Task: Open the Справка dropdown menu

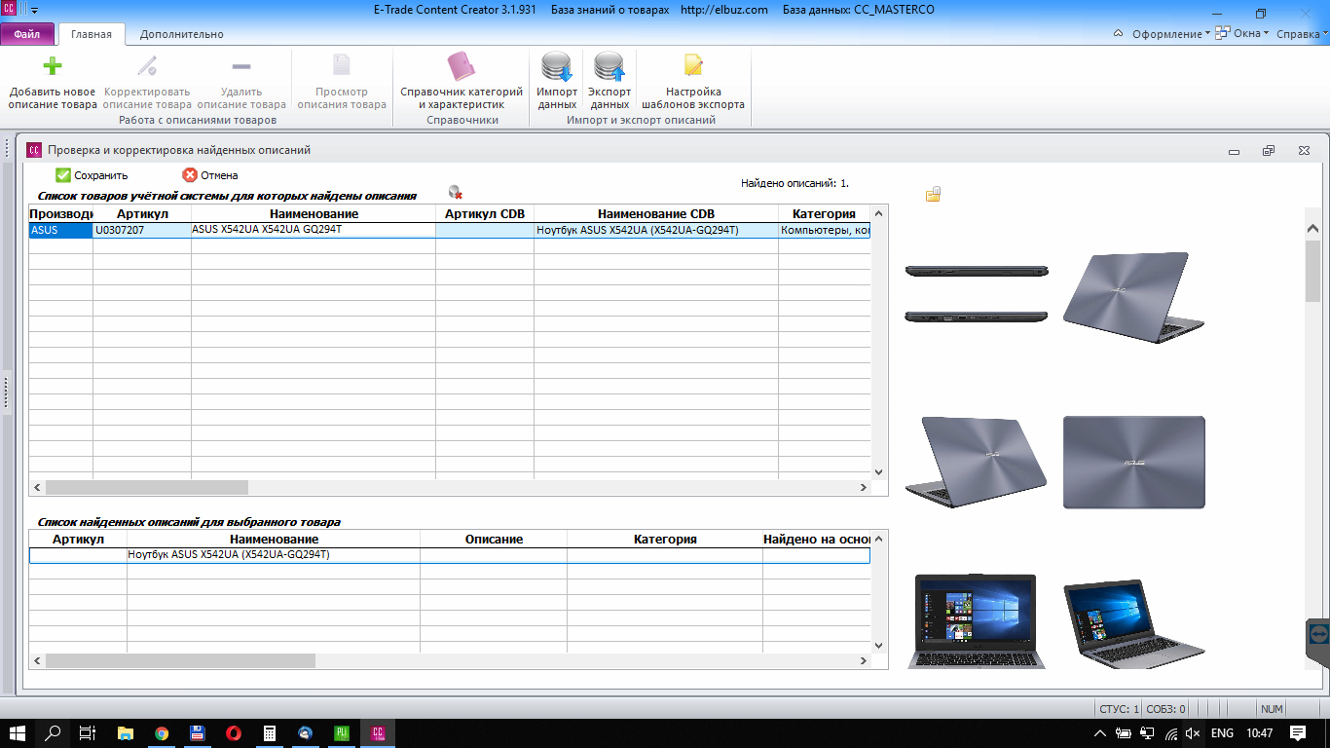Action: [1302, 34]
